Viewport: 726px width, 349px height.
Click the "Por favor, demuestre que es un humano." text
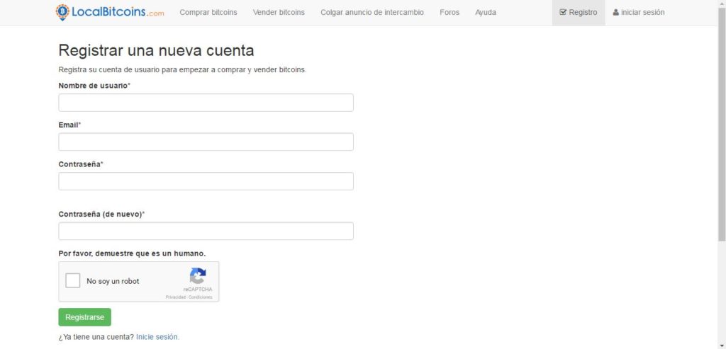click(132, 253)
